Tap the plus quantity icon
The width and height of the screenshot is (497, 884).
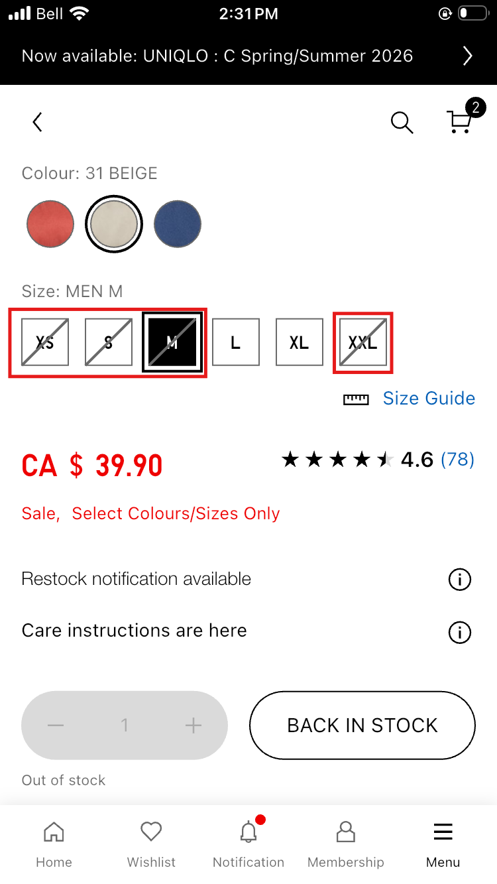coord(193,726)
